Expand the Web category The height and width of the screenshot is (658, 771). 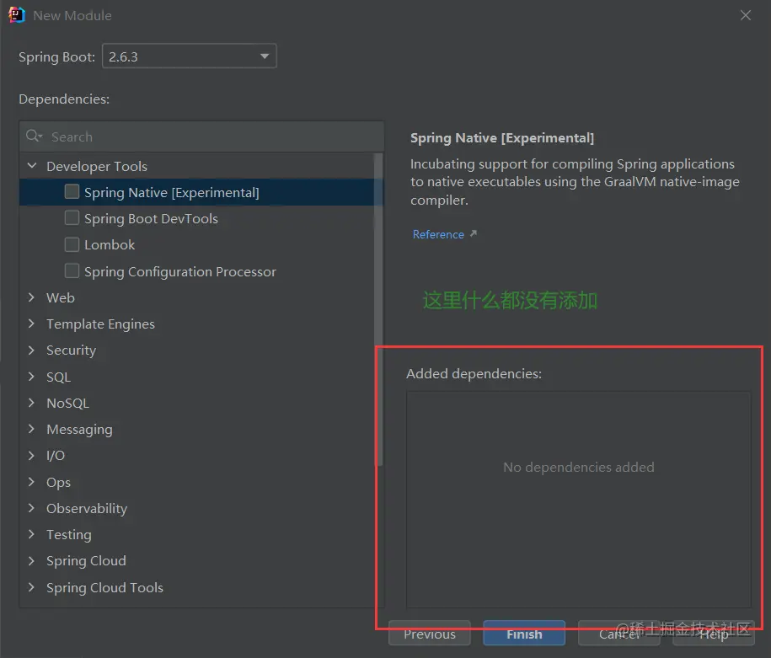[x=31, y=297]
